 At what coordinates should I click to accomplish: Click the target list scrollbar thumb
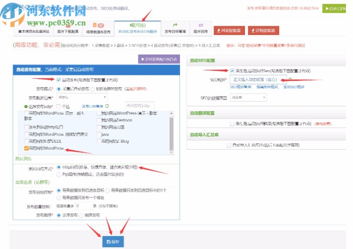click(171, 134)
